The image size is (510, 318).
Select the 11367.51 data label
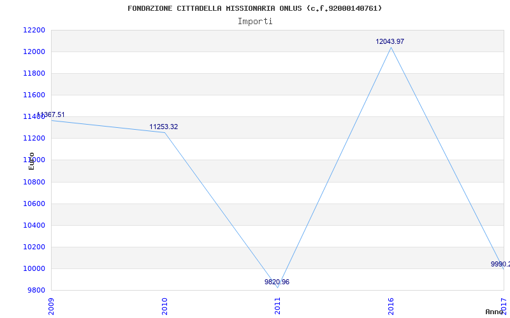(50, 115)
